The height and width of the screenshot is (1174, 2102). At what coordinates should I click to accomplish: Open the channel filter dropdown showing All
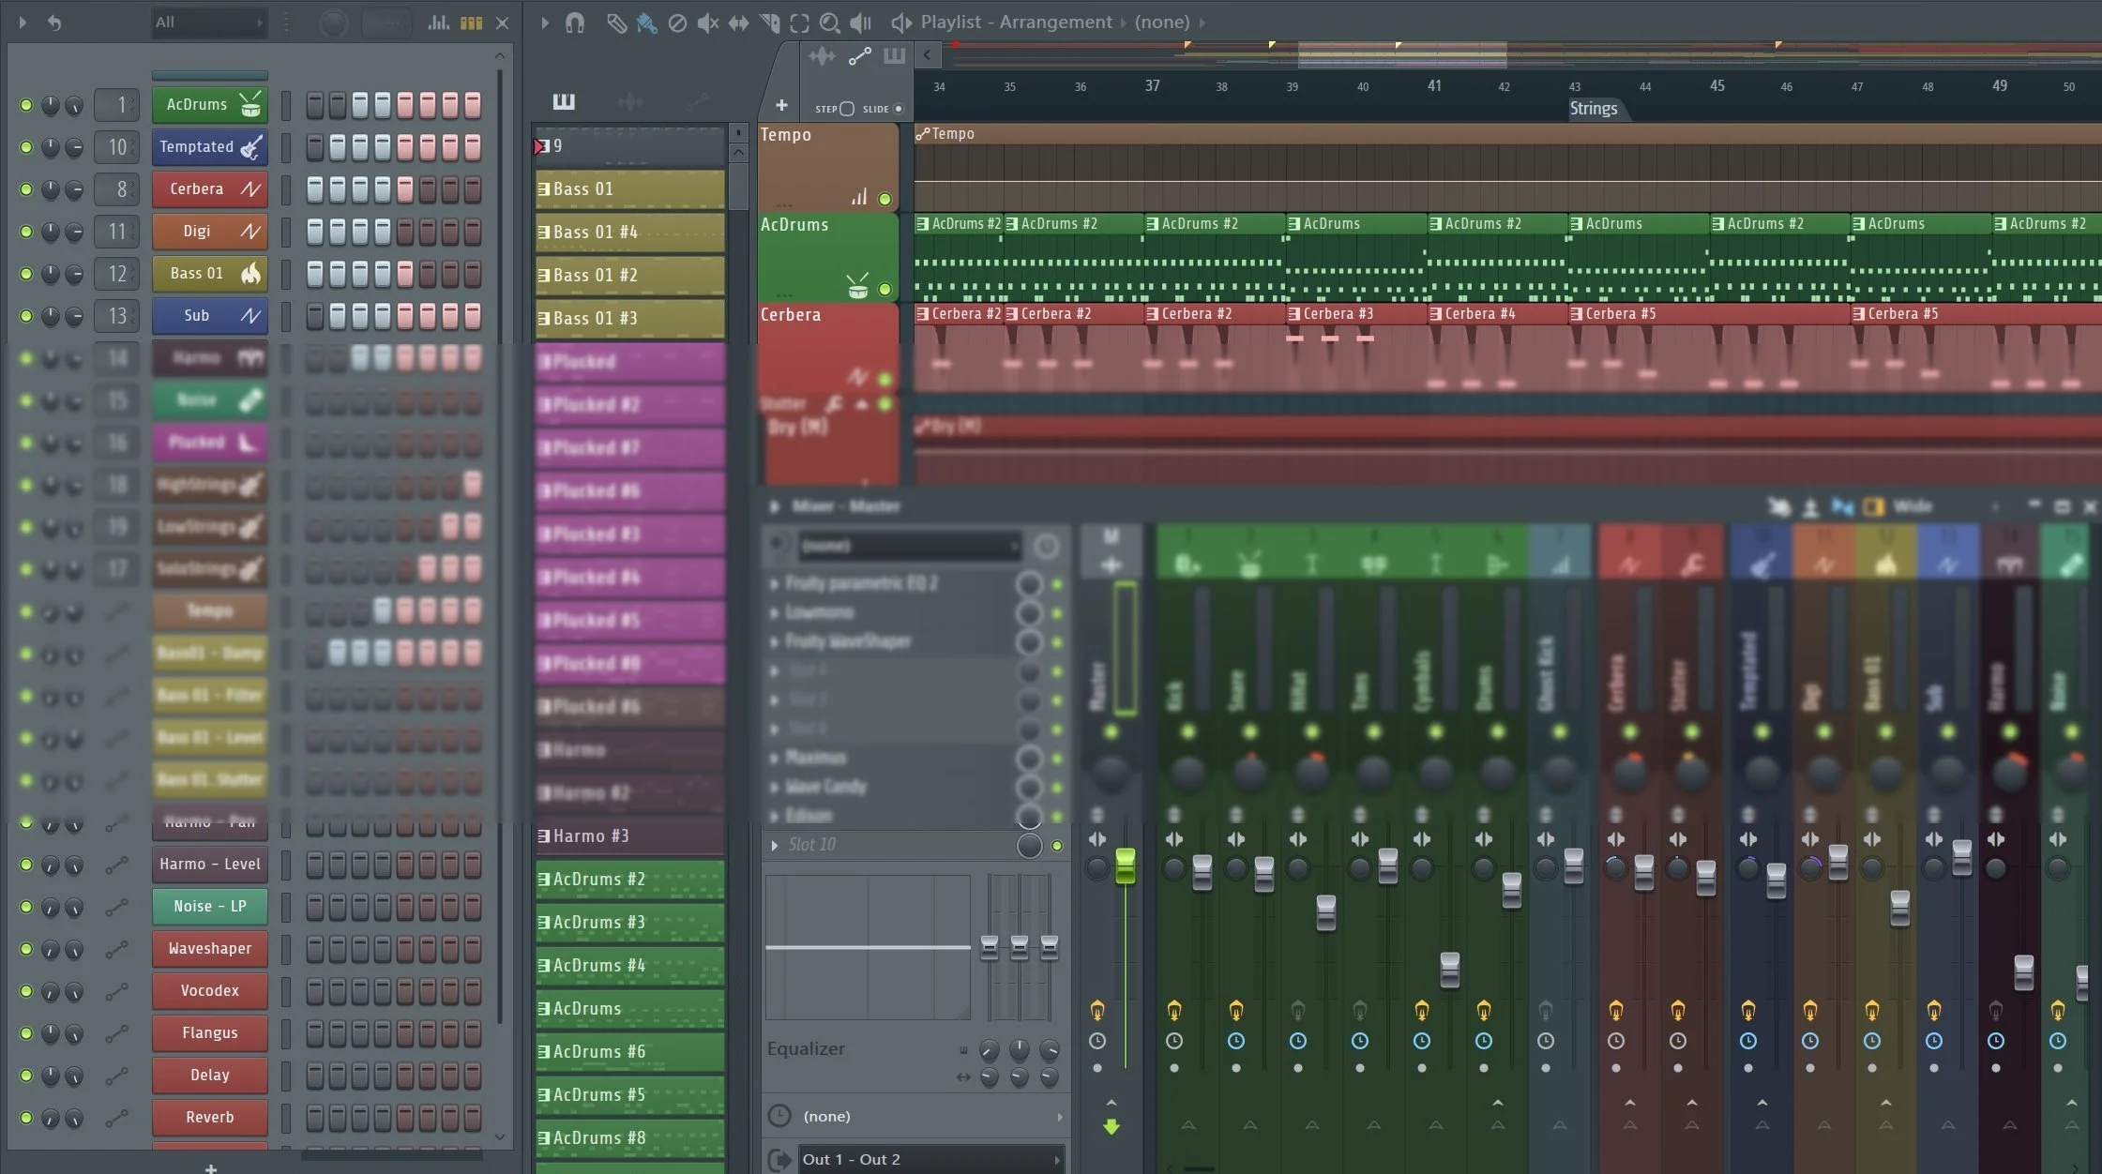(x=208, y=23)
